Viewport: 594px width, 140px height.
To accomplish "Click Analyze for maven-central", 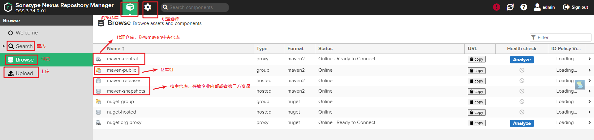I will pyautogui.click(x=522, y=60).
